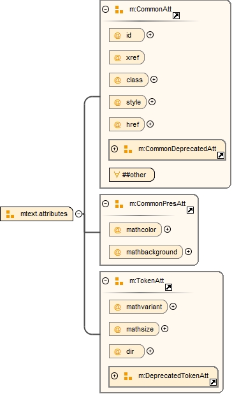This screenshot has width=232, height=394.
Task: Click the m:CommonPresAtt reference arrow icon
Action: (x=191, y=210)
